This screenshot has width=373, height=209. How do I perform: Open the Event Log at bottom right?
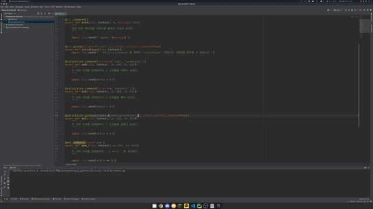pyautogui.click(x=364, y=199)
